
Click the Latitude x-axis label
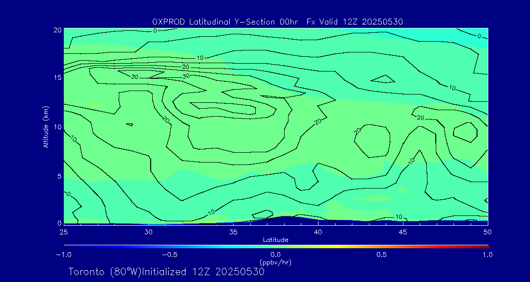pyautogui.click(x=275, y=240)
